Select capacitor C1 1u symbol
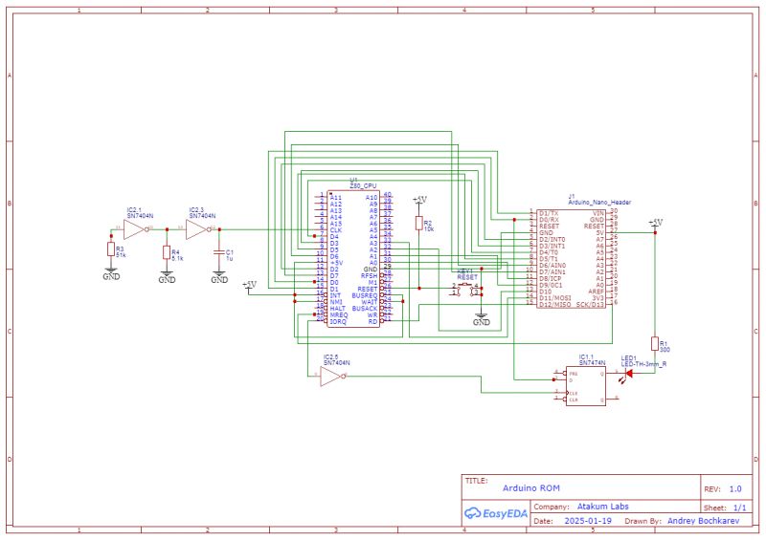Image resolution: width=766 pixels, height=540 pixels. 219,252
